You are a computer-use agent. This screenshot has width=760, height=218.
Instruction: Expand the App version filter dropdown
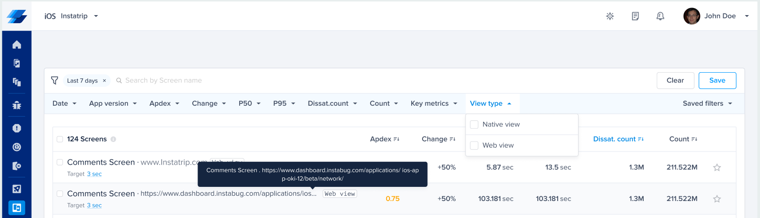click(113, 103)
